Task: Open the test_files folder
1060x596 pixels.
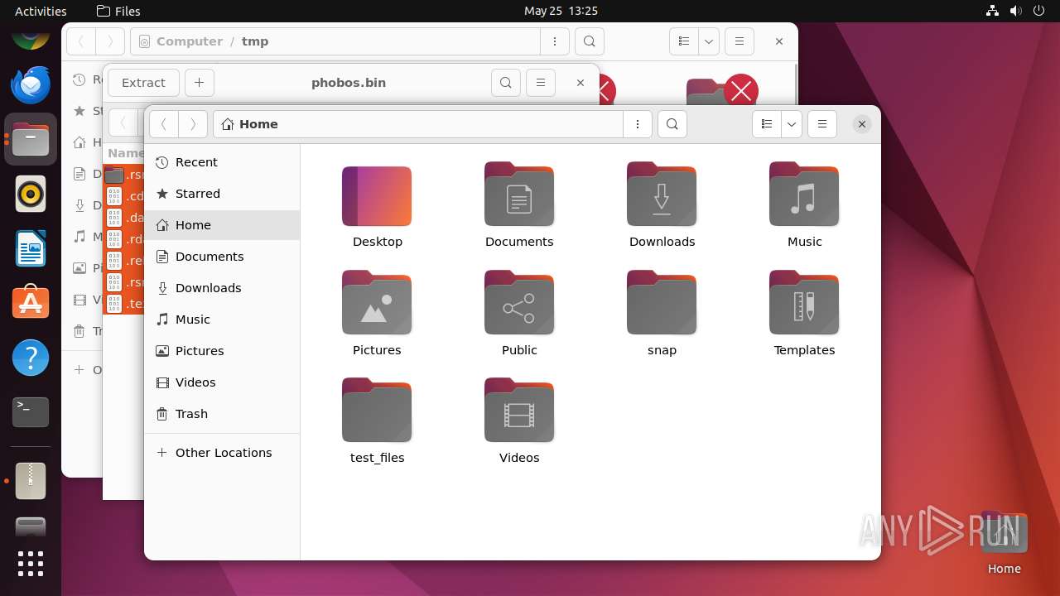Action: [x=377, y=421]
